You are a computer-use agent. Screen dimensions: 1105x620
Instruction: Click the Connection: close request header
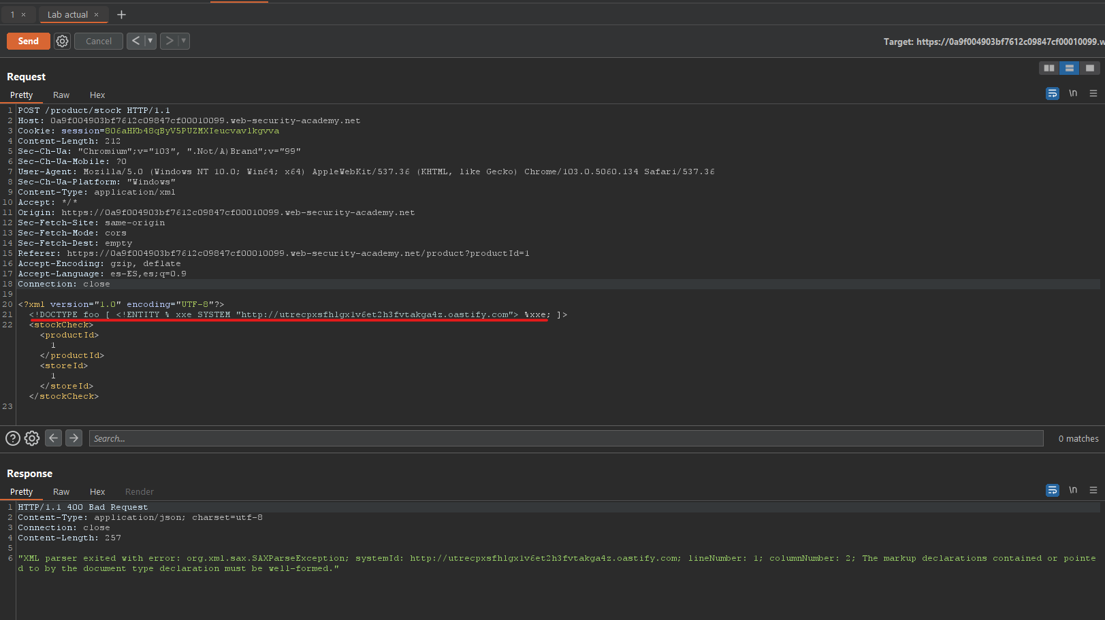[64, 284]
